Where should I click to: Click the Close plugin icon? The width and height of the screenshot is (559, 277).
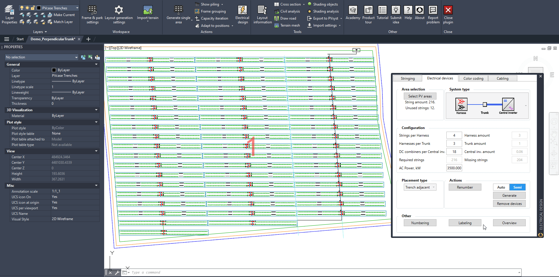pos(448,10)
